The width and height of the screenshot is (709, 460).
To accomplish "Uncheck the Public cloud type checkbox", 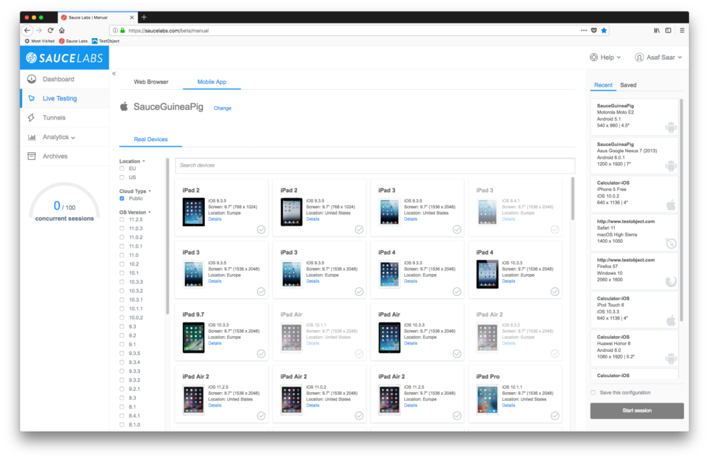I will click(x=123, y=199).
